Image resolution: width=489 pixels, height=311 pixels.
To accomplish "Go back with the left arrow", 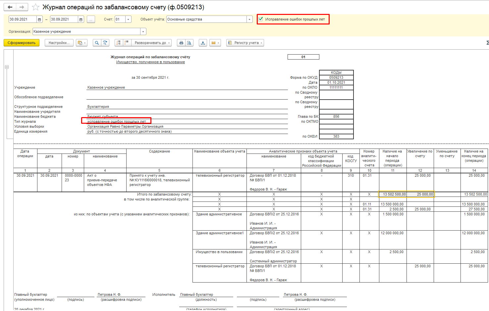I will point(10,7).
